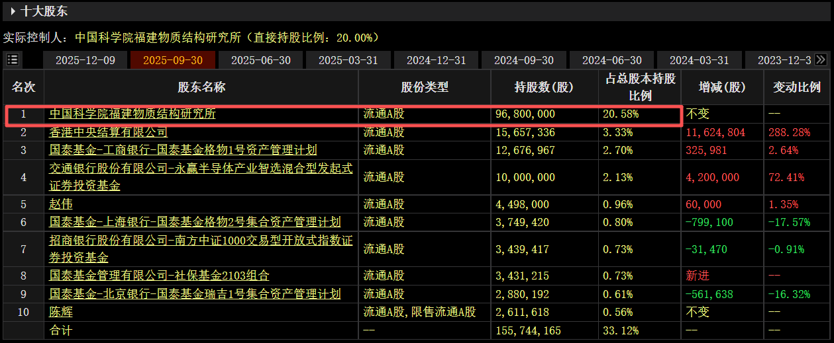
Task: Open 南方中证1000 index fund link
Action: click(201, 249)
